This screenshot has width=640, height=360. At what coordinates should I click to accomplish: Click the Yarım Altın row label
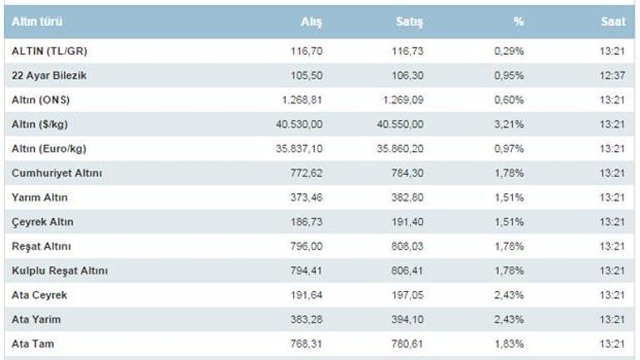tap(40, 197)
